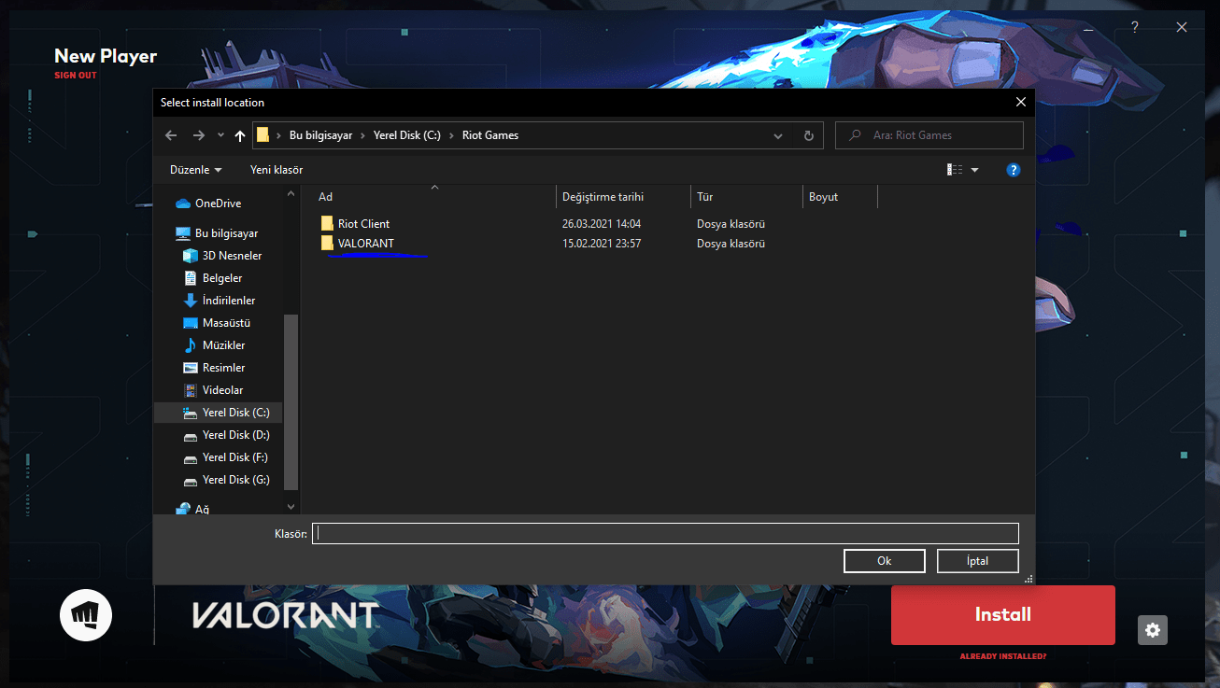Click date 15.02.2021 23:57
Image resolution: width=1220 pixels, height=688 pixels.
602,244
